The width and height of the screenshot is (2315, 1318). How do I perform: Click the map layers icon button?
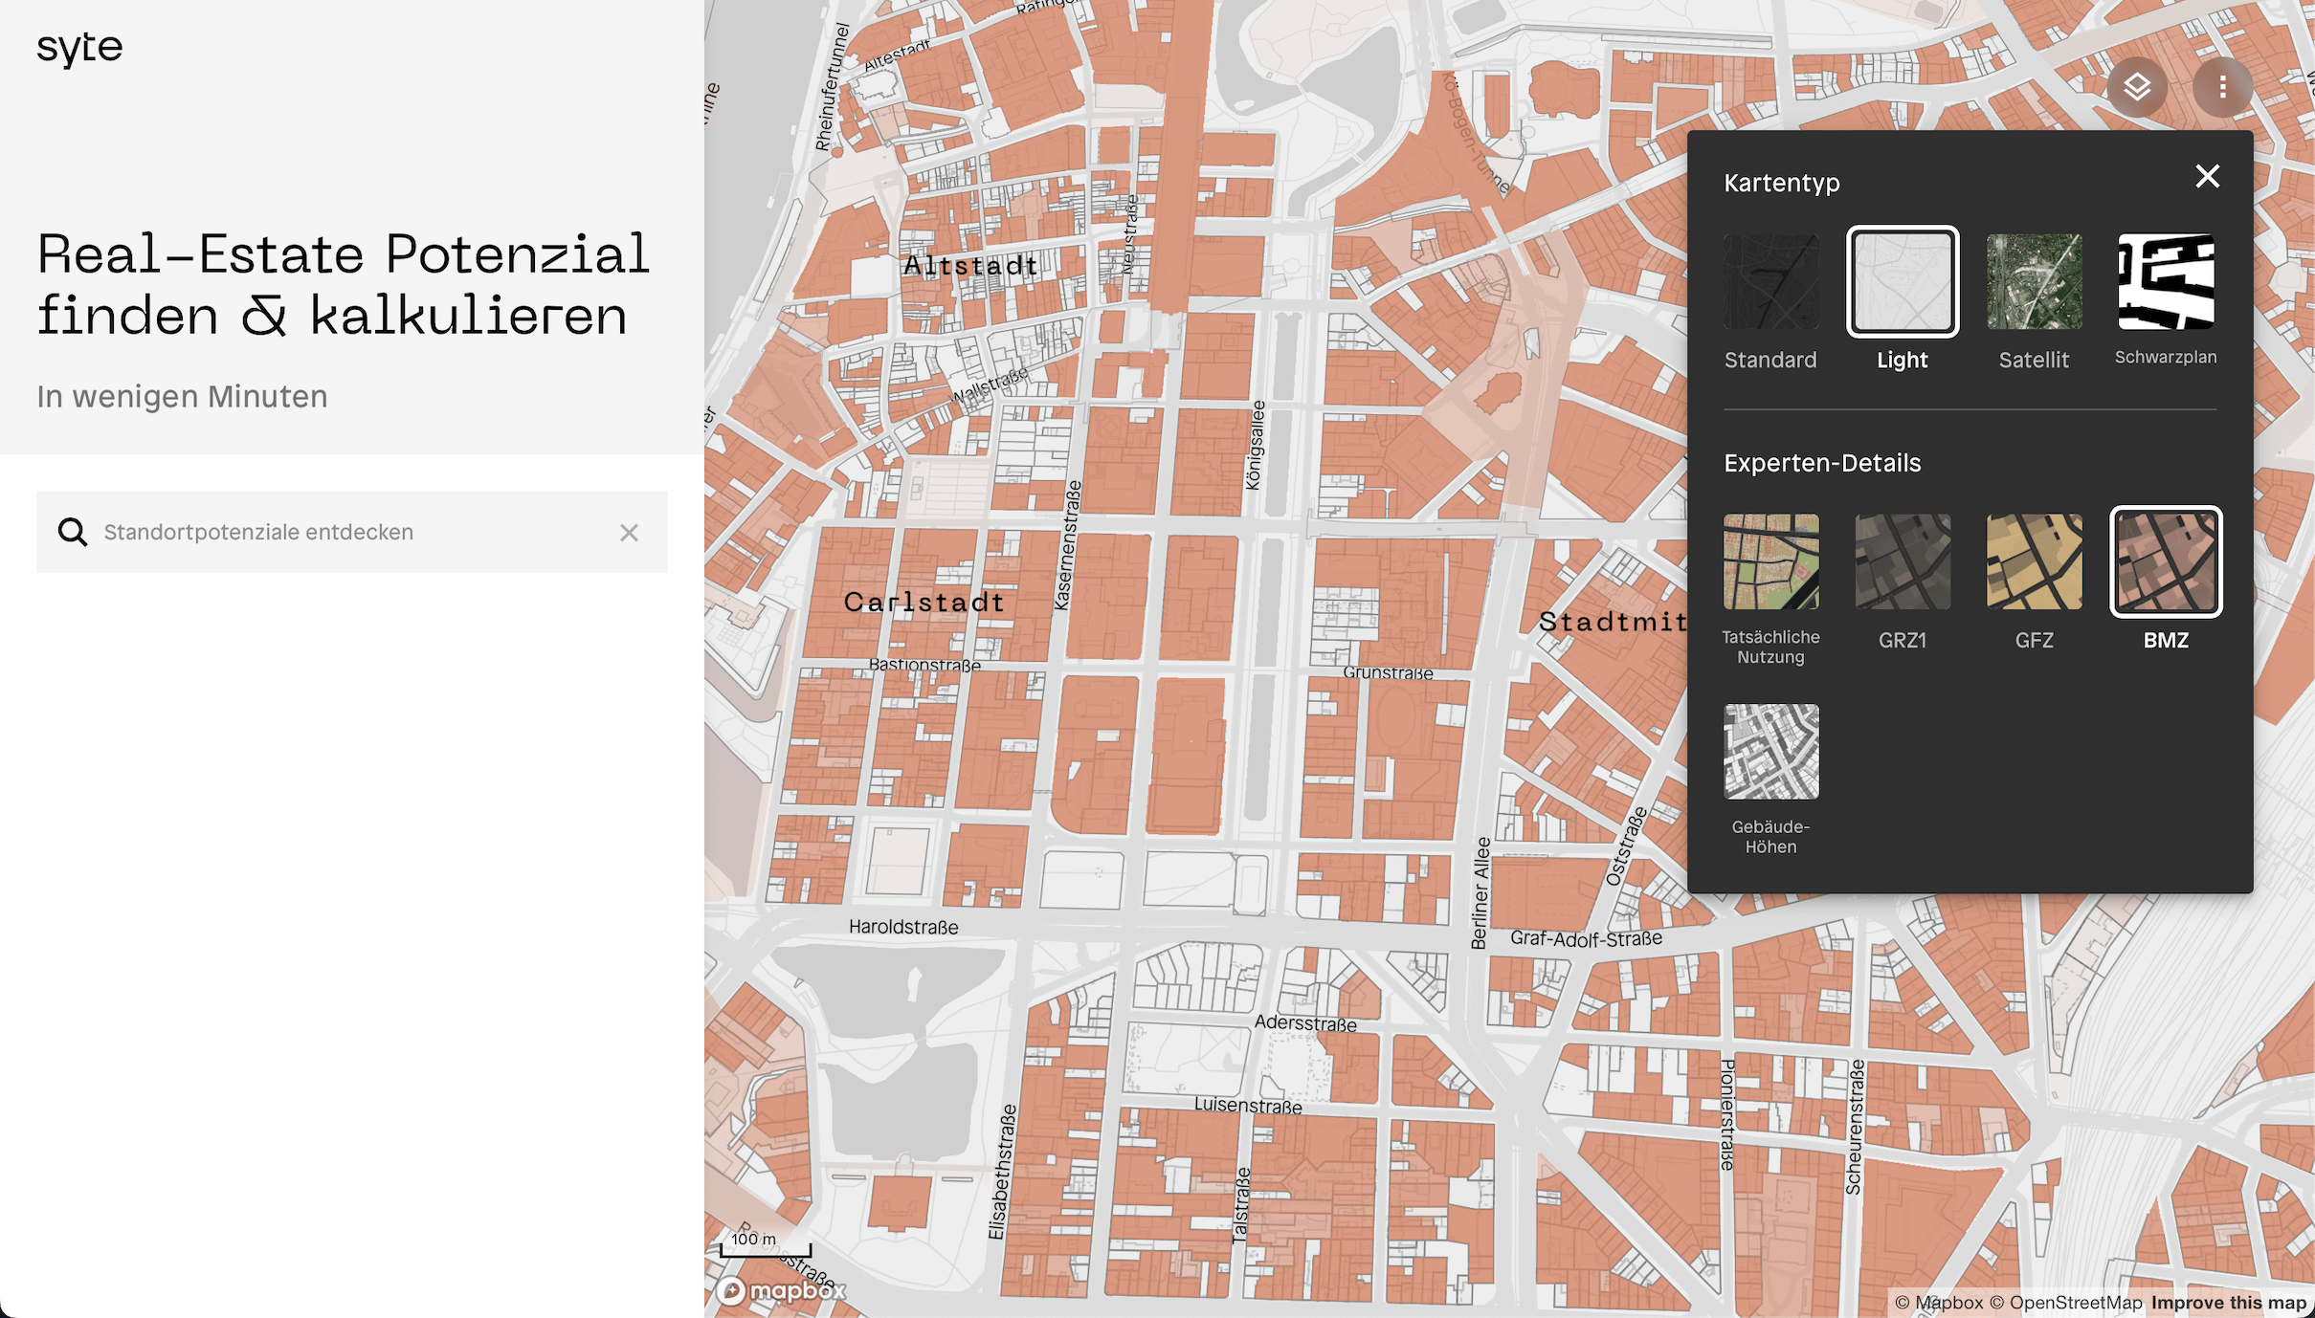coord(2136,87)
